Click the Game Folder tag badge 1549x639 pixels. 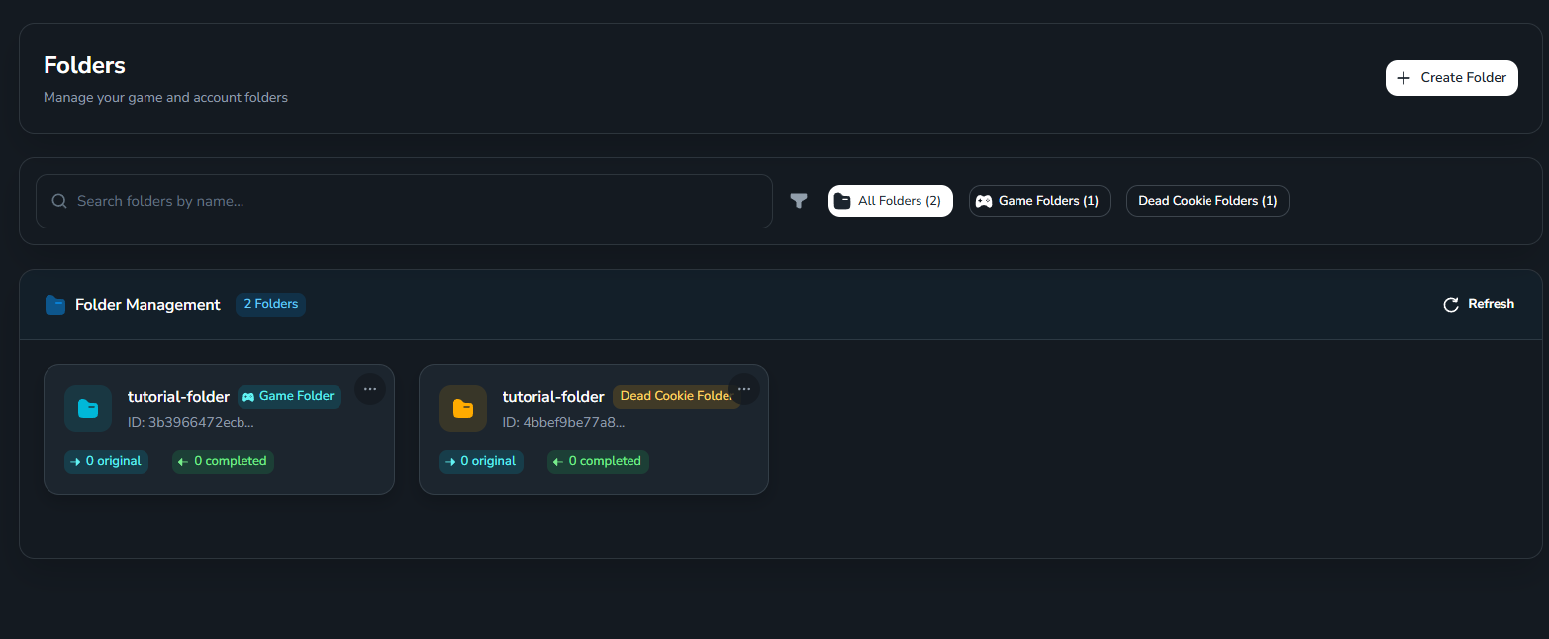pyautogui.click(x=289, y=396)
